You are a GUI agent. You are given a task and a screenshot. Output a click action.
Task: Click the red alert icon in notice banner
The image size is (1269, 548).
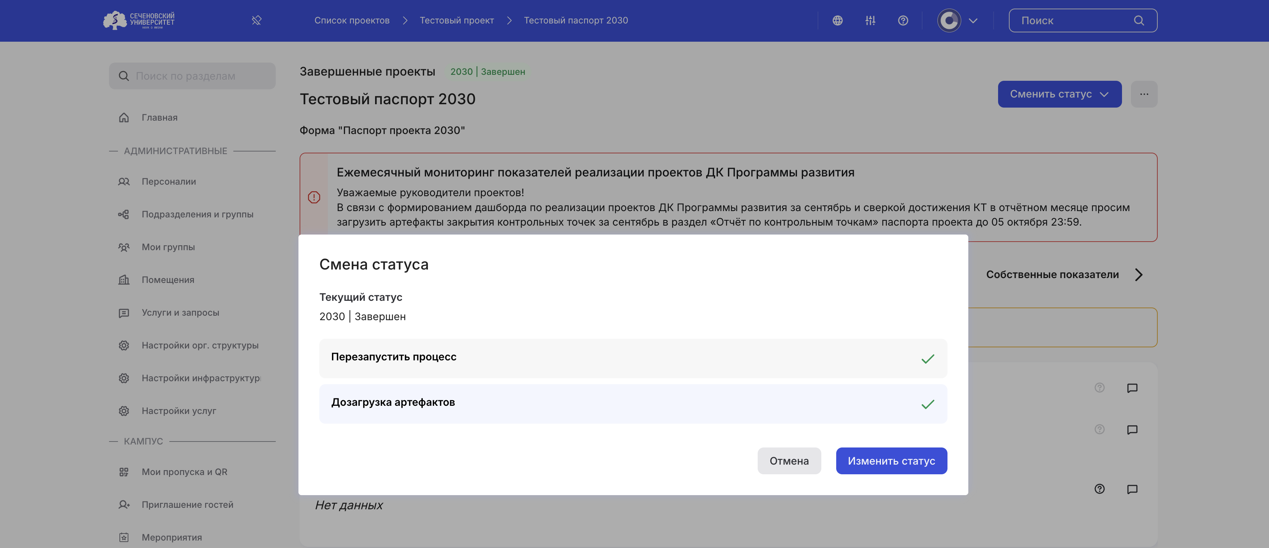(x=314, y=198)
